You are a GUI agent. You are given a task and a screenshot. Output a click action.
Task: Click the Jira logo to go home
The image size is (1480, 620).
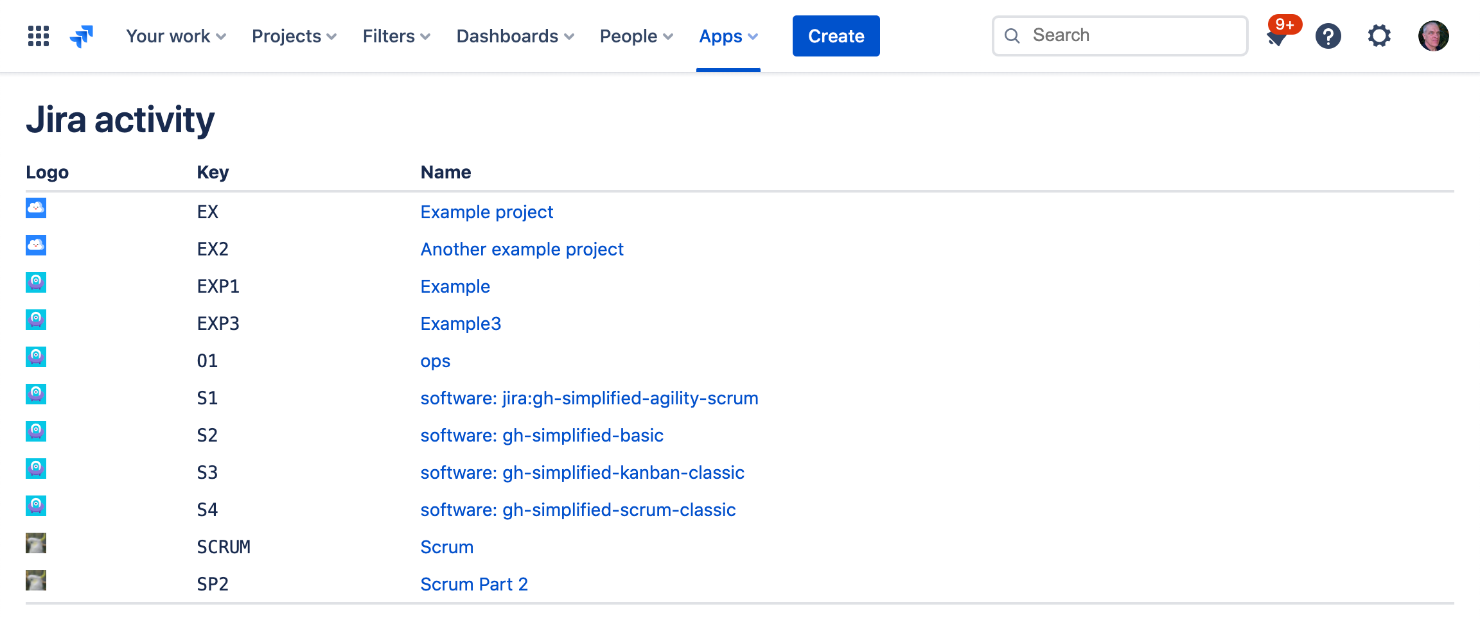coord(82,36)
